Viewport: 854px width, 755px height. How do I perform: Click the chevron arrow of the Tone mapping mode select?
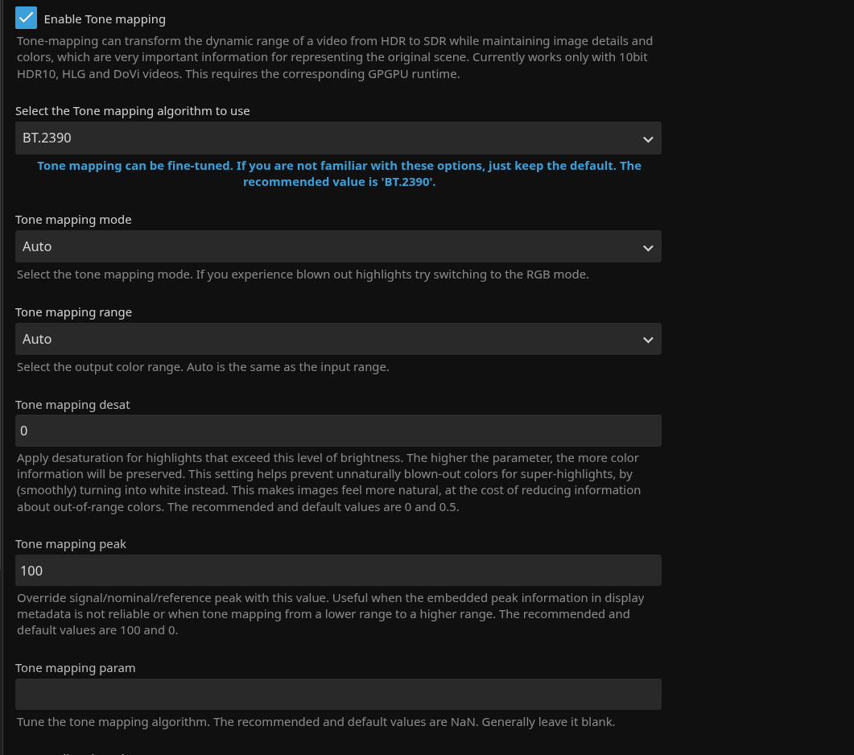tap(648, 248)
